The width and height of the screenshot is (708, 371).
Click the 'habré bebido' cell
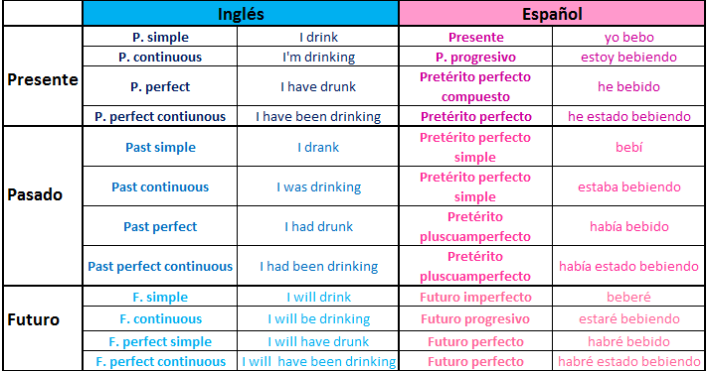tap(628, 341)
